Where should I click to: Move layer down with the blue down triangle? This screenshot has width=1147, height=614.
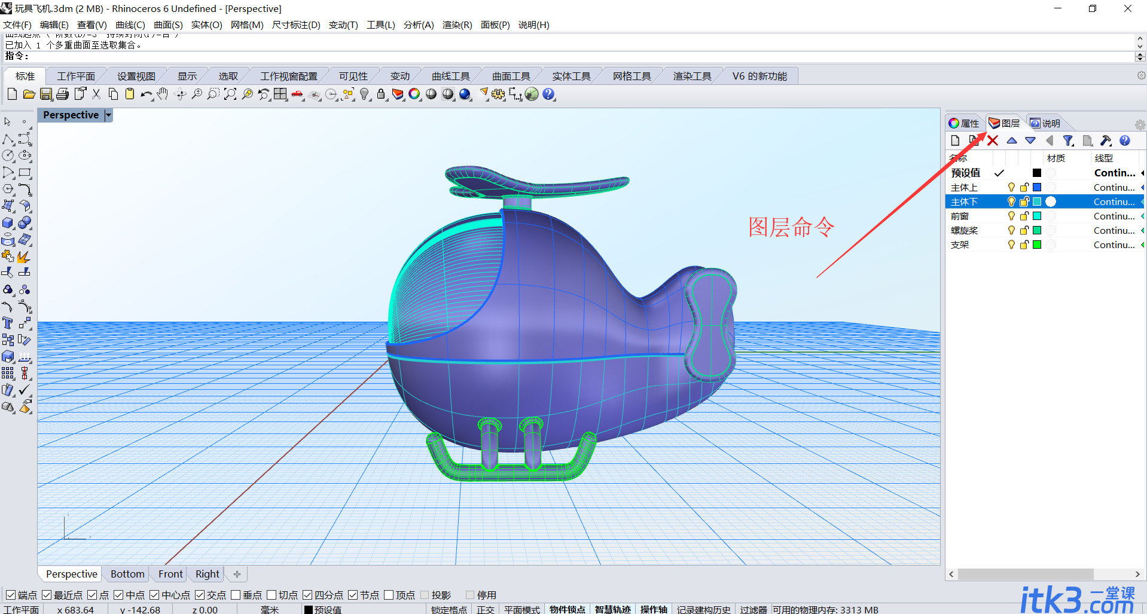click(1030, 140)
